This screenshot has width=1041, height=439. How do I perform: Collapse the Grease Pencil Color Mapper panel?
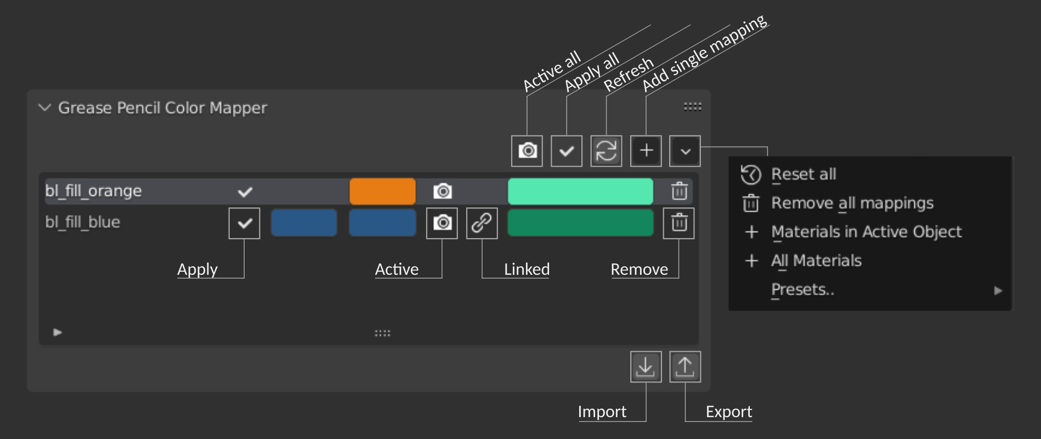click(45, 108)
